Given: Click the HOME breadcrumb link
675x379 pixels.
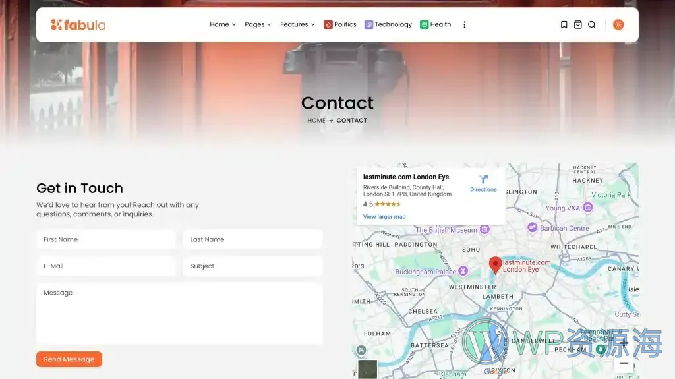Looking at the screenshot, I should (x=316, y=121).
